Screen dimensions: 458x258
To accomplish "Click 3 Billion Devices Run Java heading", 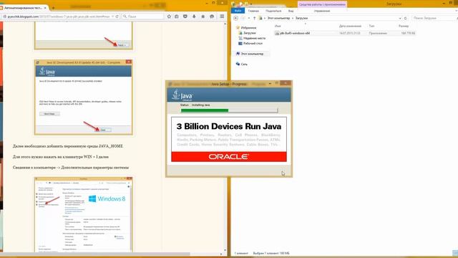I will coord(229,126).
